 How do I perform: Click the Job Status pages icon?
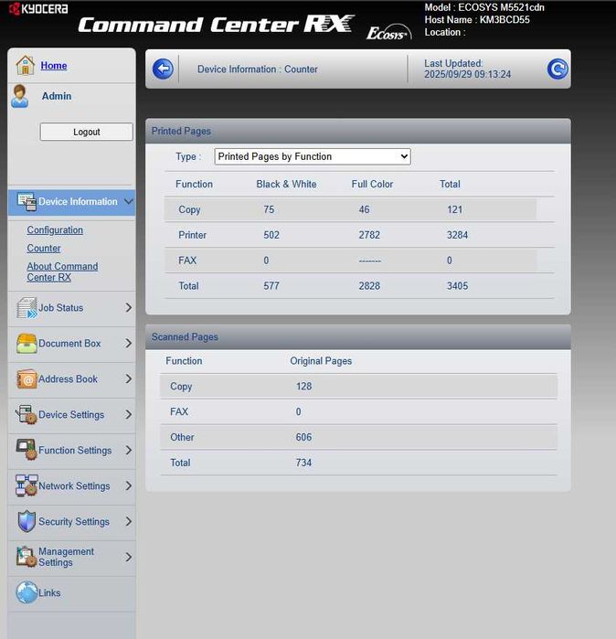tap(27, 308)
